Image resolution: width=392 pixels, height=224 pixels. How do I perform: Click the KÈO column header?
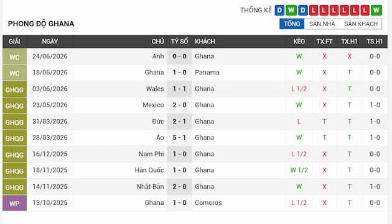[299, 42]
